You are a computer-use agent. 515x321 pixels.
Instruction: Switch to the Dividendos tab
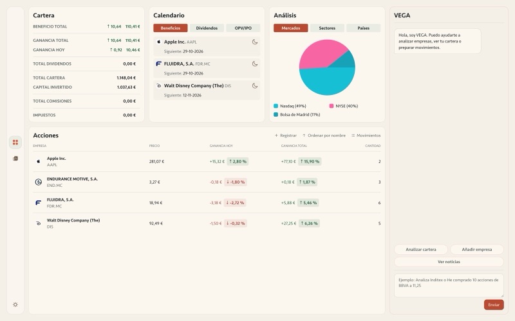[x=207, y=28]
